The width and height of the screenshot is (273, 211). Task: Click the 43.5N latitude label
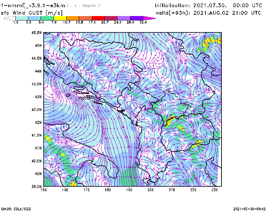(x=37, y=84)
